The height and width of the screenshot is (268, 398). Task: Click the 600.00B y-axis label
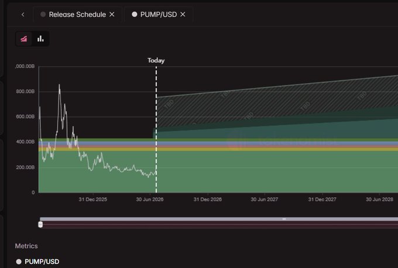25,116
